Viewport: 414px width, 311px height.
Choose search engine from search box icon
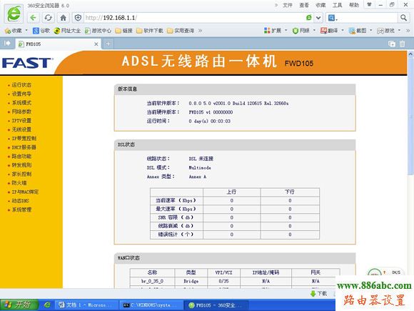point(333,18)
